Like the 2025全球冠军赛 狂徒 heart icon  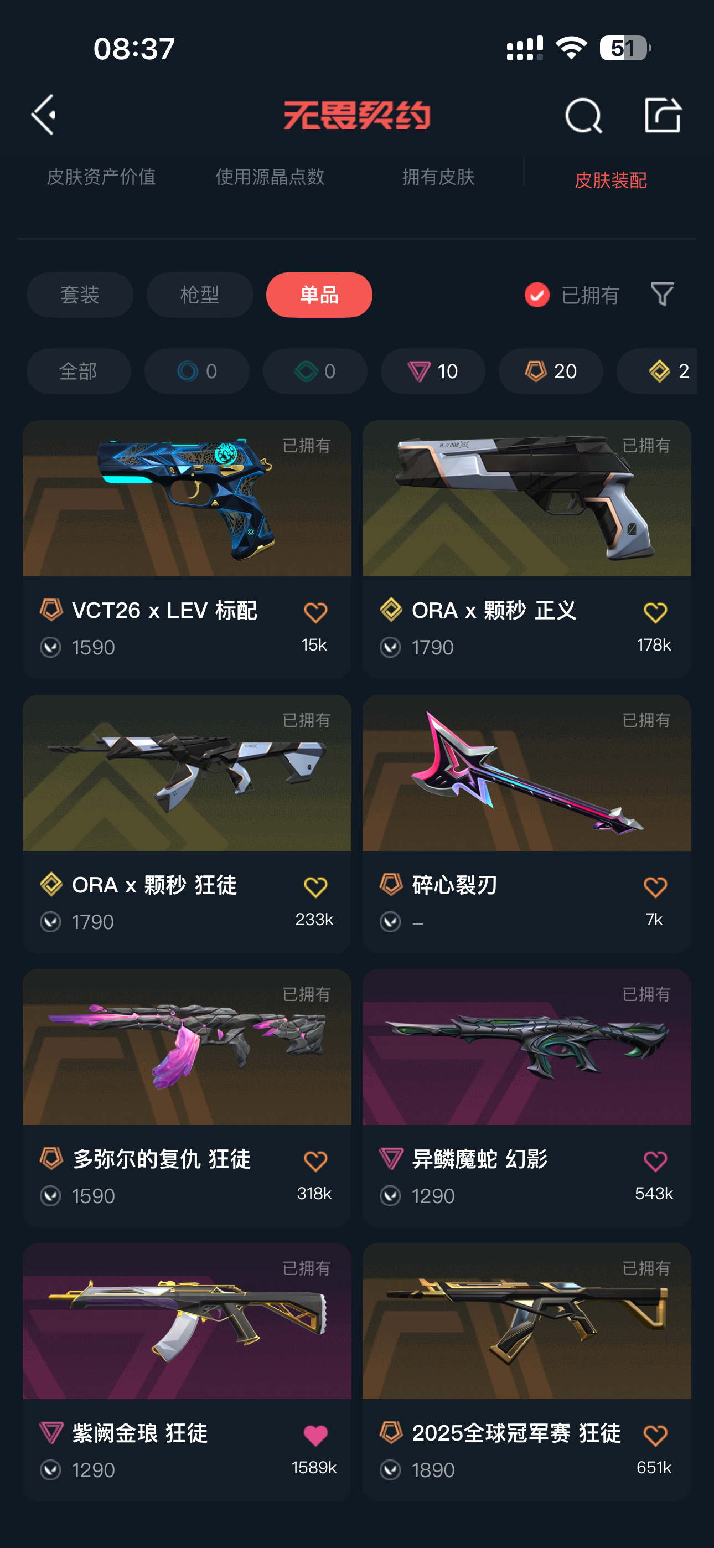pyautogui.click(x=655, y=1435)
